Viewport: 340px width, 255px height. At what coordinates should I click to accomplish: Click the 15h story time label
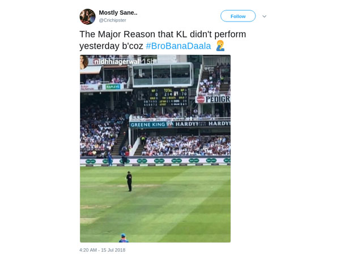[148, 61]
